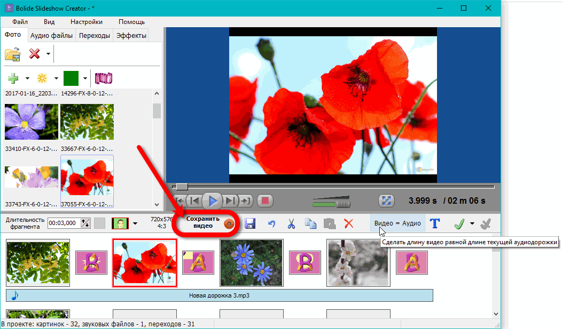This screenshot has height=329, width=562.
Task: Click the gray square button next to duration
Action: pos(100,223)
